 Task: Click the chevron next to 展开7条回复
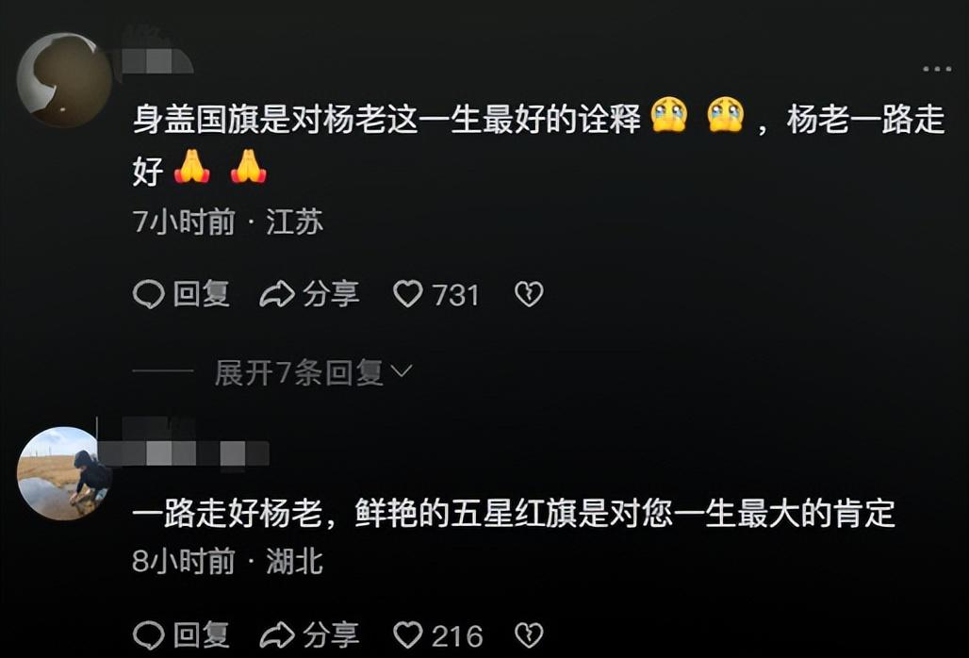pyautogui.click(x=402, y=371)
